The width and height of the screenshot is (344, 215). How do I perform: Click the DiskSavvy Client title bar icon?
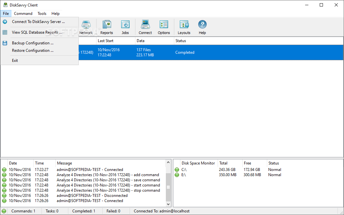coord(5,5)
